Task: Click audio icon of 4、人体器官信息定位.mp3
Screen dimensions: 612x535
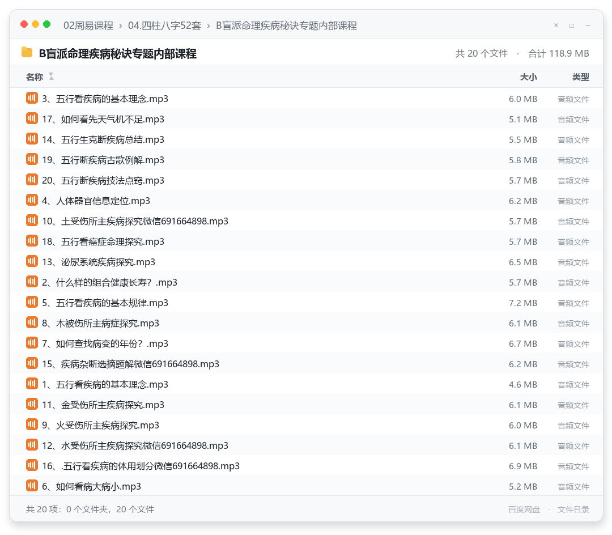Action: (x=32, y=200)
